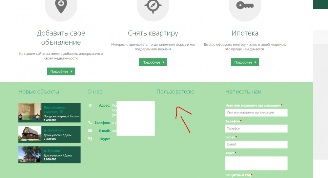
Task: Click into the Телефон input field
Action: (x=256, y=129)
